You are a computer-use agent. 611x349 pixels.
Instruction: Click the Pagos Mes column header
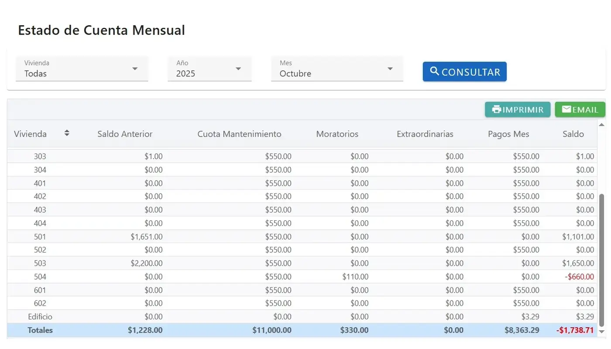pos(508,134)
